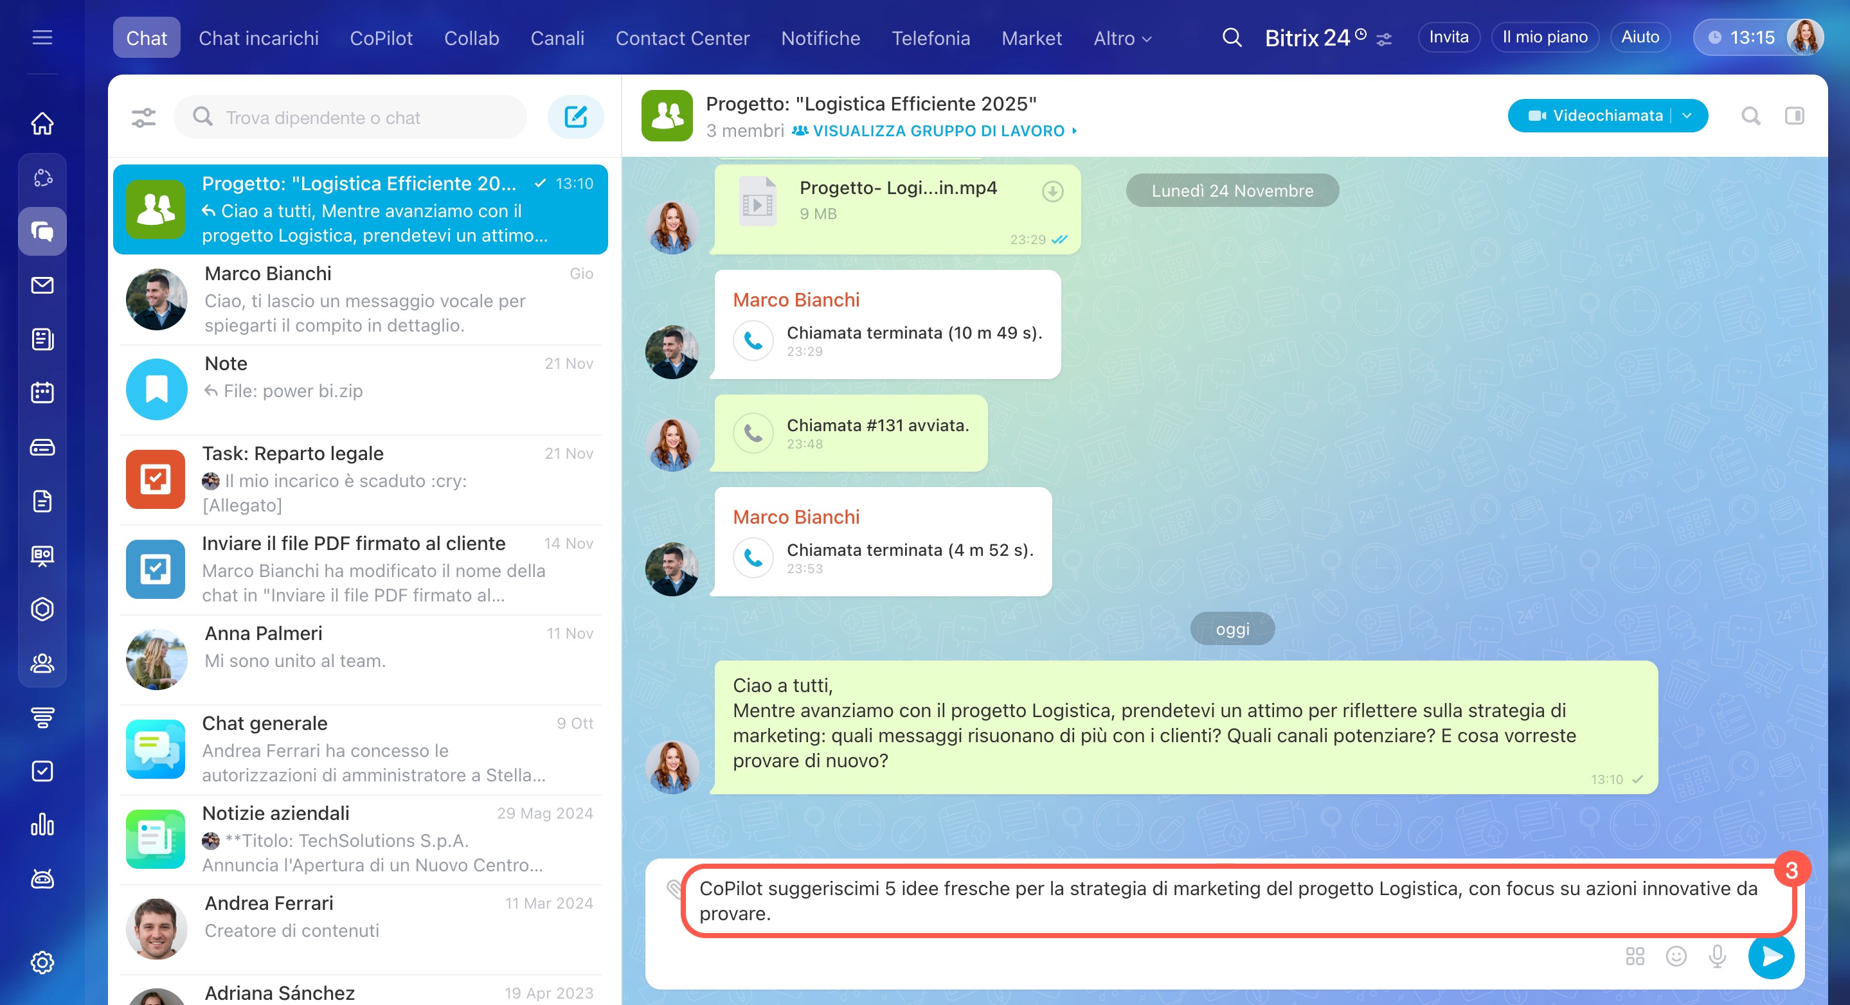Expand the Altro dropdown menu
1850x1005 pixels.
tap(1122, 38)
